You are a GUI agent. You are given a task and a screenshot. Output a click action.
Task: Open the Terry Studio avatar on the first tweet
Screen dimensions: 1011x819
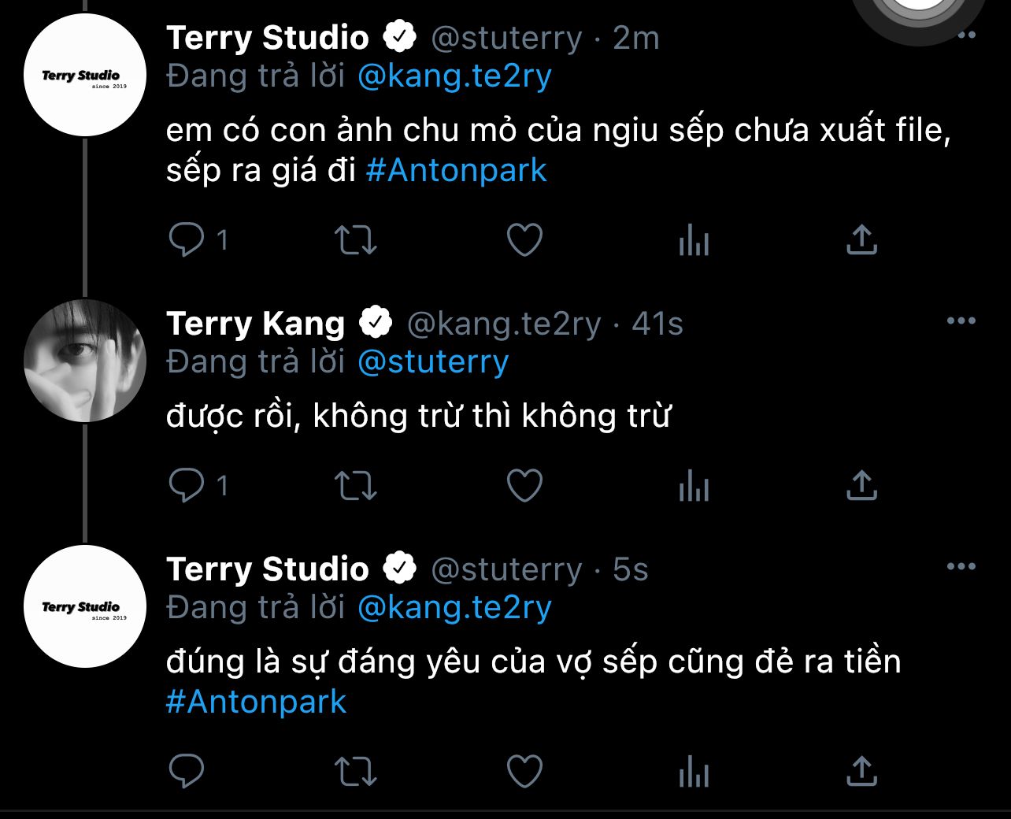coord(85,76)
